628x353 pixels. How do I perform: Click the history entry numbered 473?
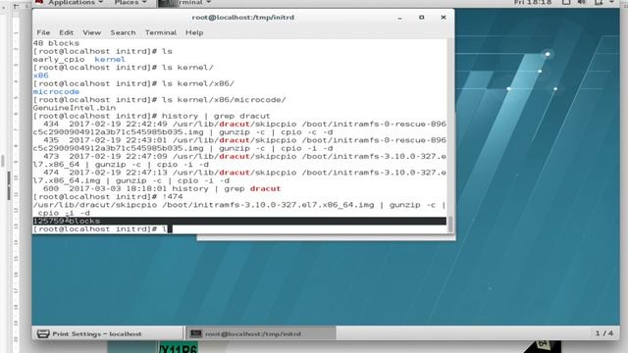(239, 161)
